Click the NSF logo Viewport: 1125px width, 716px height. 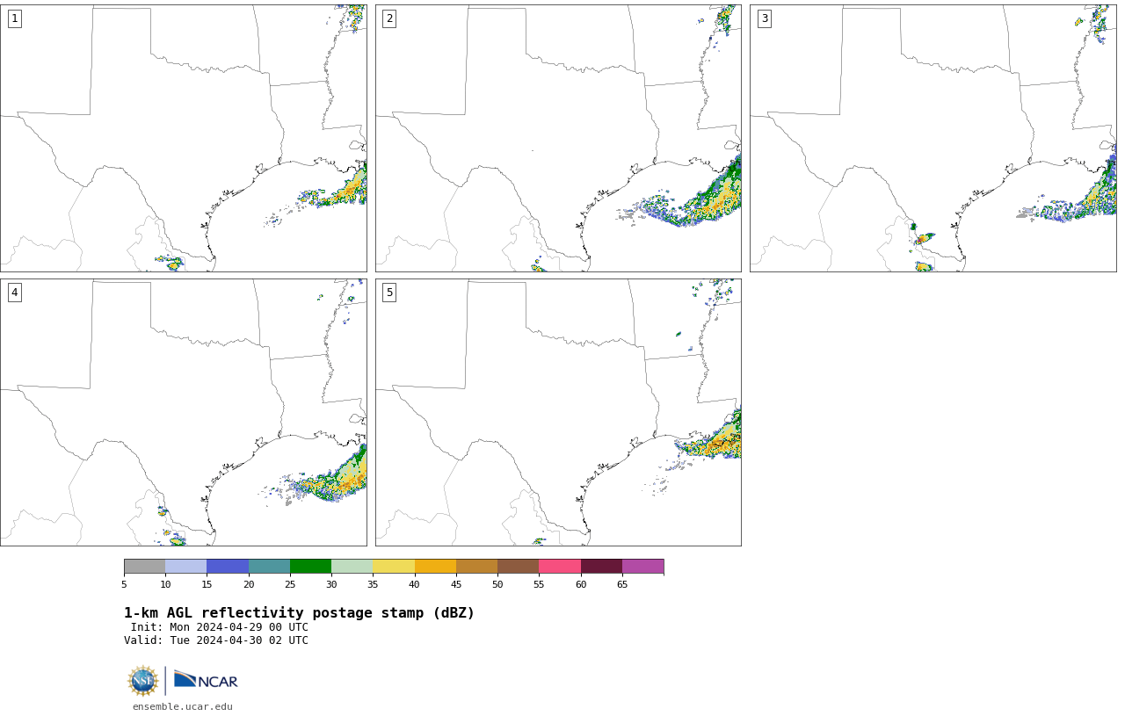(143, 681)
